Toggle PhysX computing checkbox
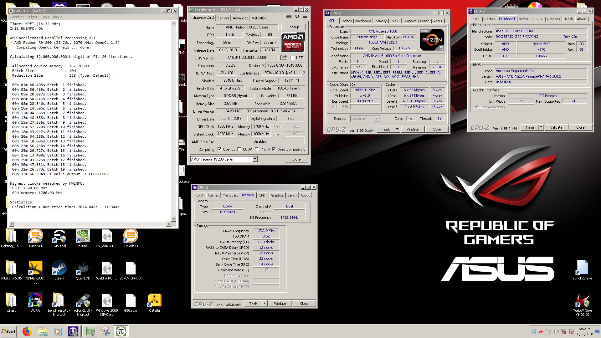Screen dimensions: 601x338 (257, 149)
